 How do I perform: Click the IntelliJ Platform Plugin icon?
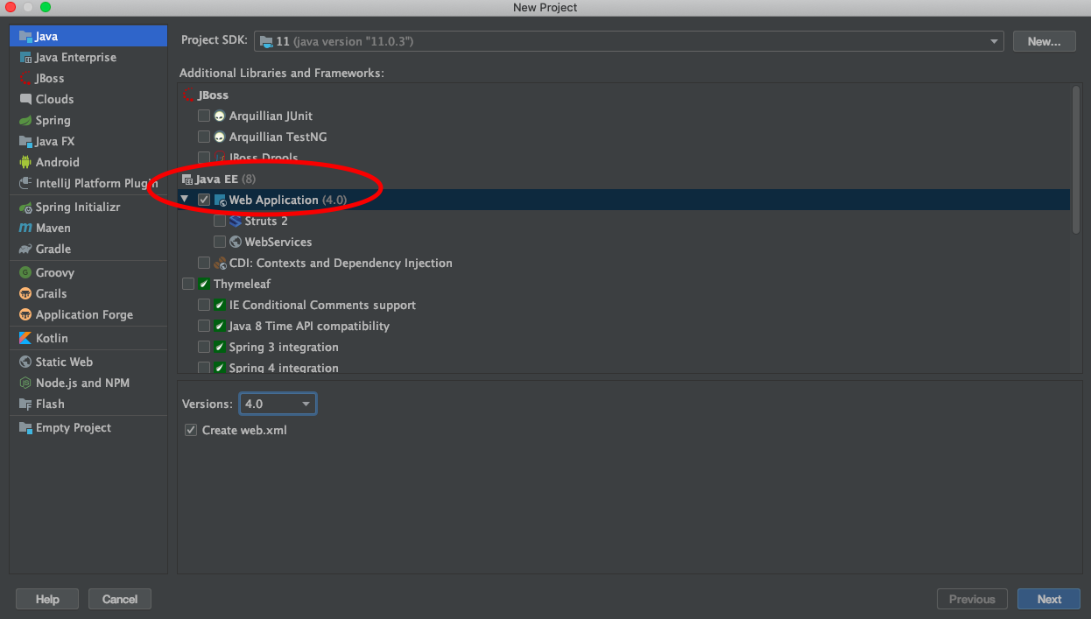(x=25, y=184)
